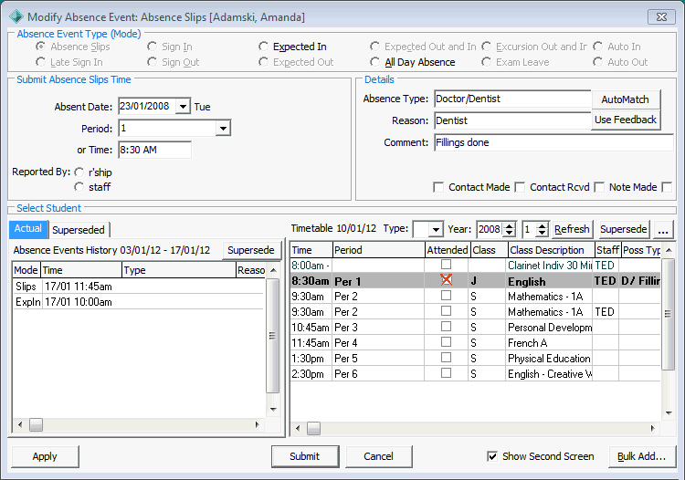Decrease the Year 2008 spinner
The image size is (685, 480).
pyautogui.click(x=509, y=233)
